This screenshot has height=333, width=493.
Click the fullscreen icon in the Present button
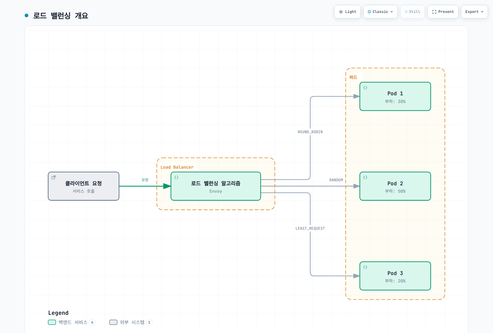point(434,12)
